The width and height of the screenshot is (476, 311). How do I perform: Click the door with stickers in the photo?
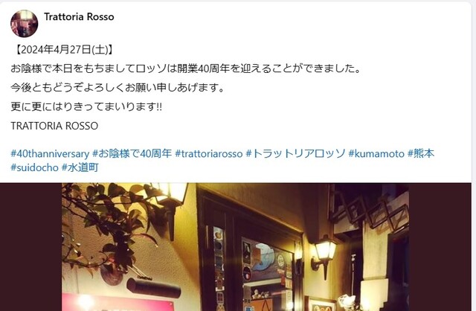click(x=251, y=252)
